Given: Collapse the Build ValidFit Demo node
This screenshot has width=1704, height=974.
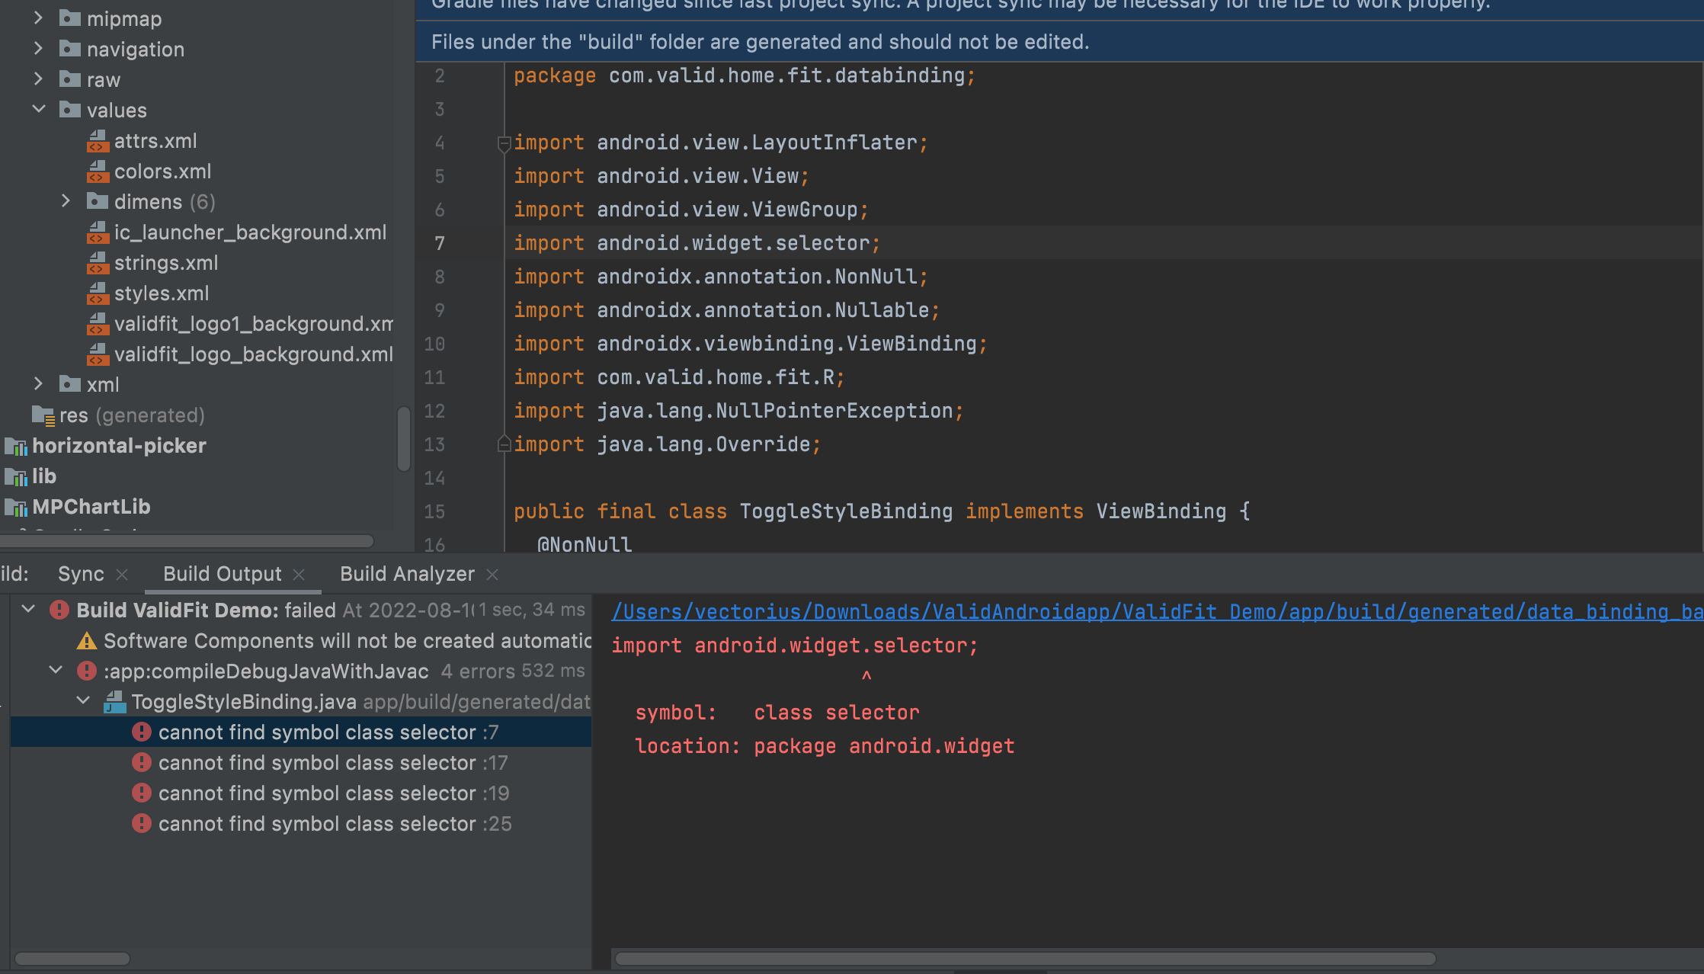Looking at the screenshot, I should [x=28, y=610].
